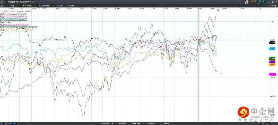Toggle line style box for Financial Select Sector

click(x=2, y=17)
